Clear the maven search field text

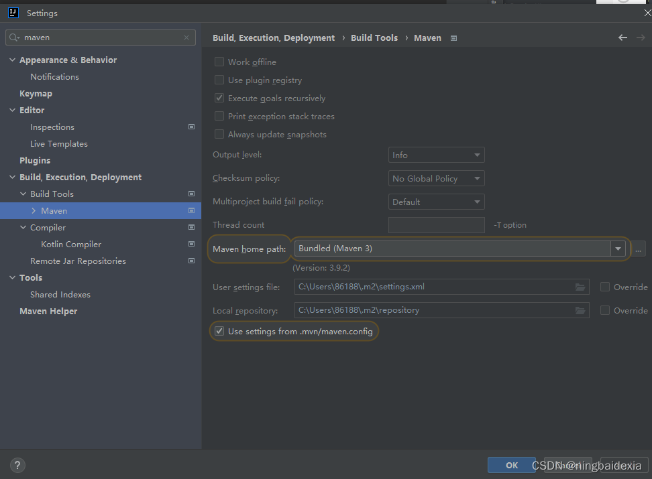(186, 38)
